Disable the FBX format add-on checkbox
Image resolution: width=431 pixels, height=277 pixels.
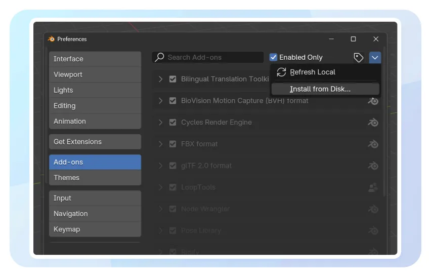pos(173,144)
